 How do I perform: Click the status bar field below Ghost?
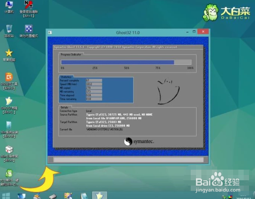[x=128, y=160]
